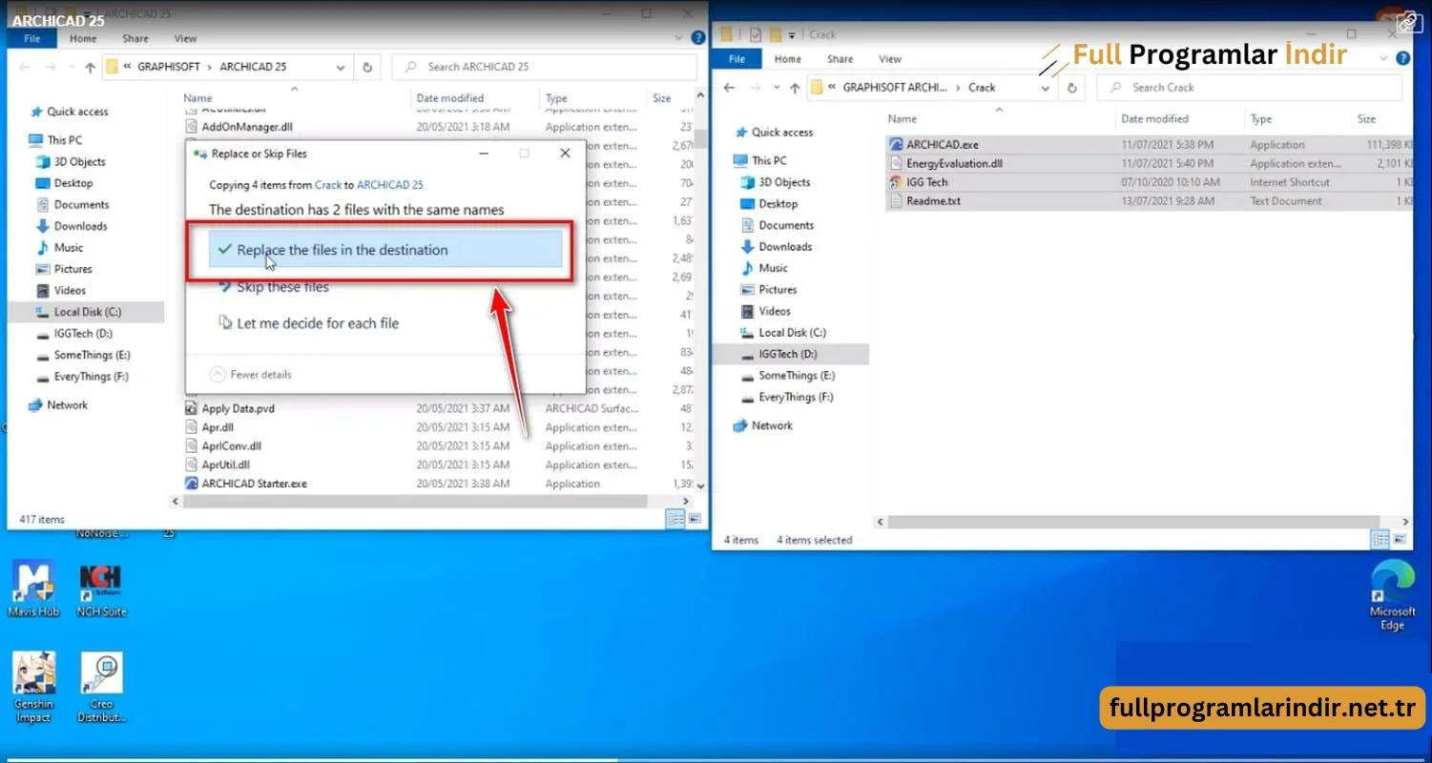Sort by Date modified in Crack window
Viewport: 1432px width, 763px height.
(1154, 119)
